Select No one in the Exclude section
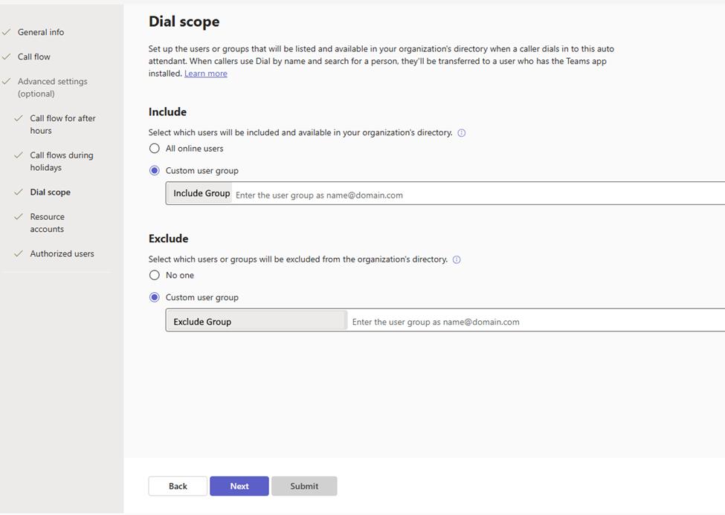The height and width of the screenshot is (515, 725). coord(154,275)
